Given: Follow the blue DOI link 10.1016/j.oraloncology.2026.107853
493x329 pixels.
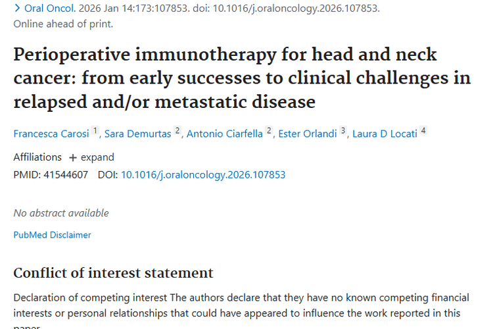Looking at the screenshot, I should click(203, 175).
